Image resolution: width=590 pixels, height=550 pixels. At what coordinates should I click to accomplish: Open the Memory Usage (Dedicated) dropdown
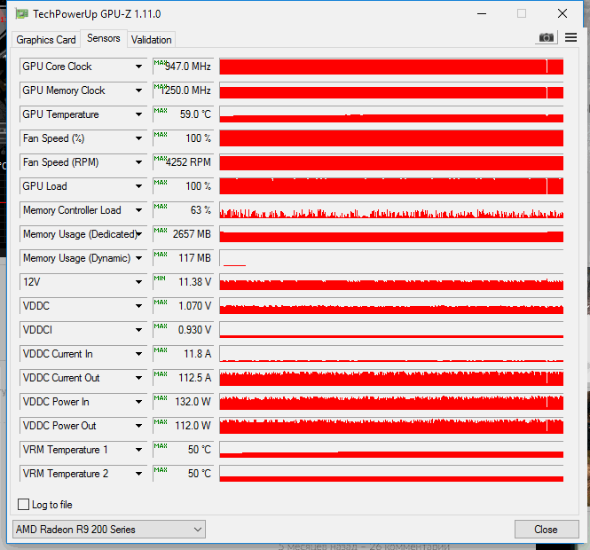pos(139,234)
